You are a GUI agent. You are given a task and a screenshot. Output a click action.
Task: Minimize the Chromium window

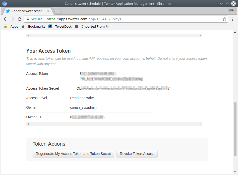click(x=221, y=4)
